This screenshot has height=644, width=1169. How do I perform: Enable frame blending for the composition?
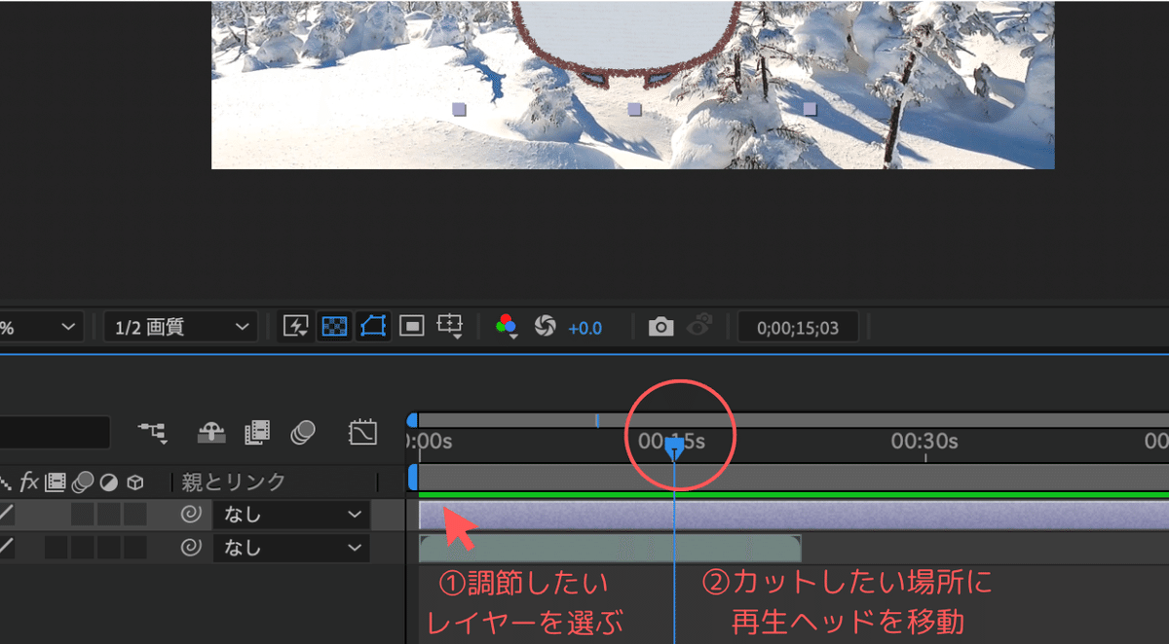point(258,433)
